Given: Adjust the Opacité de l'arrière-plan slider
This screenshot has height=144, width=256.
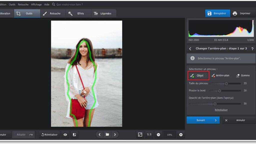Looking at the screenshot, I should [x=215, y=104].
